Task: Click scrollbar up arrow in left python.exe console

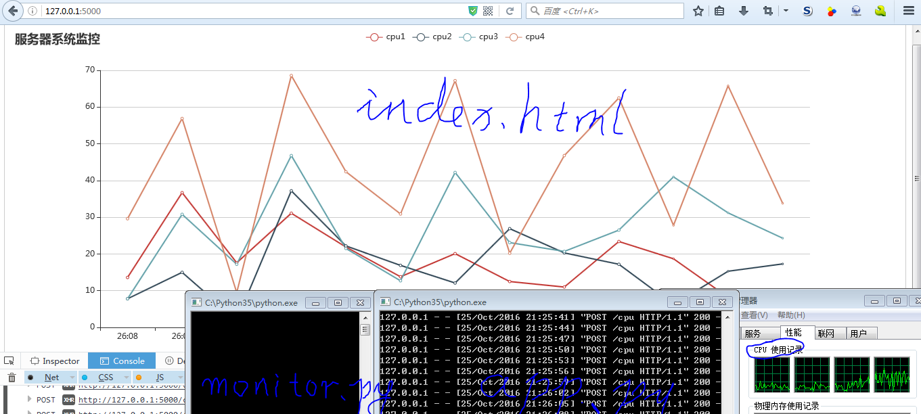Action: point(365,317)
